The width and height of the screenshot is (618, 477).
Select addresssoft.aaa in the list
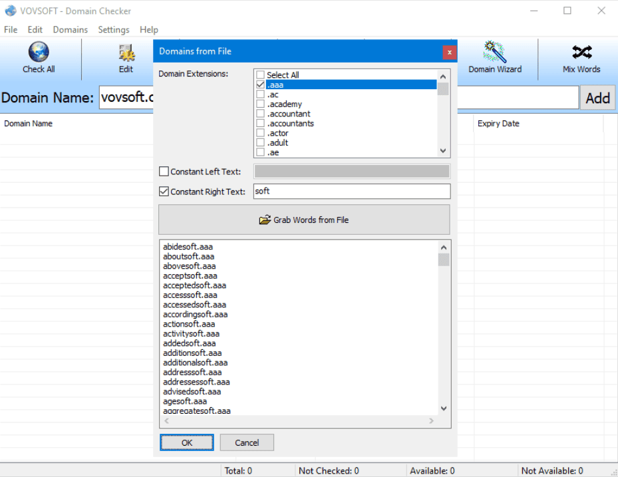click(x=192, y=372)
